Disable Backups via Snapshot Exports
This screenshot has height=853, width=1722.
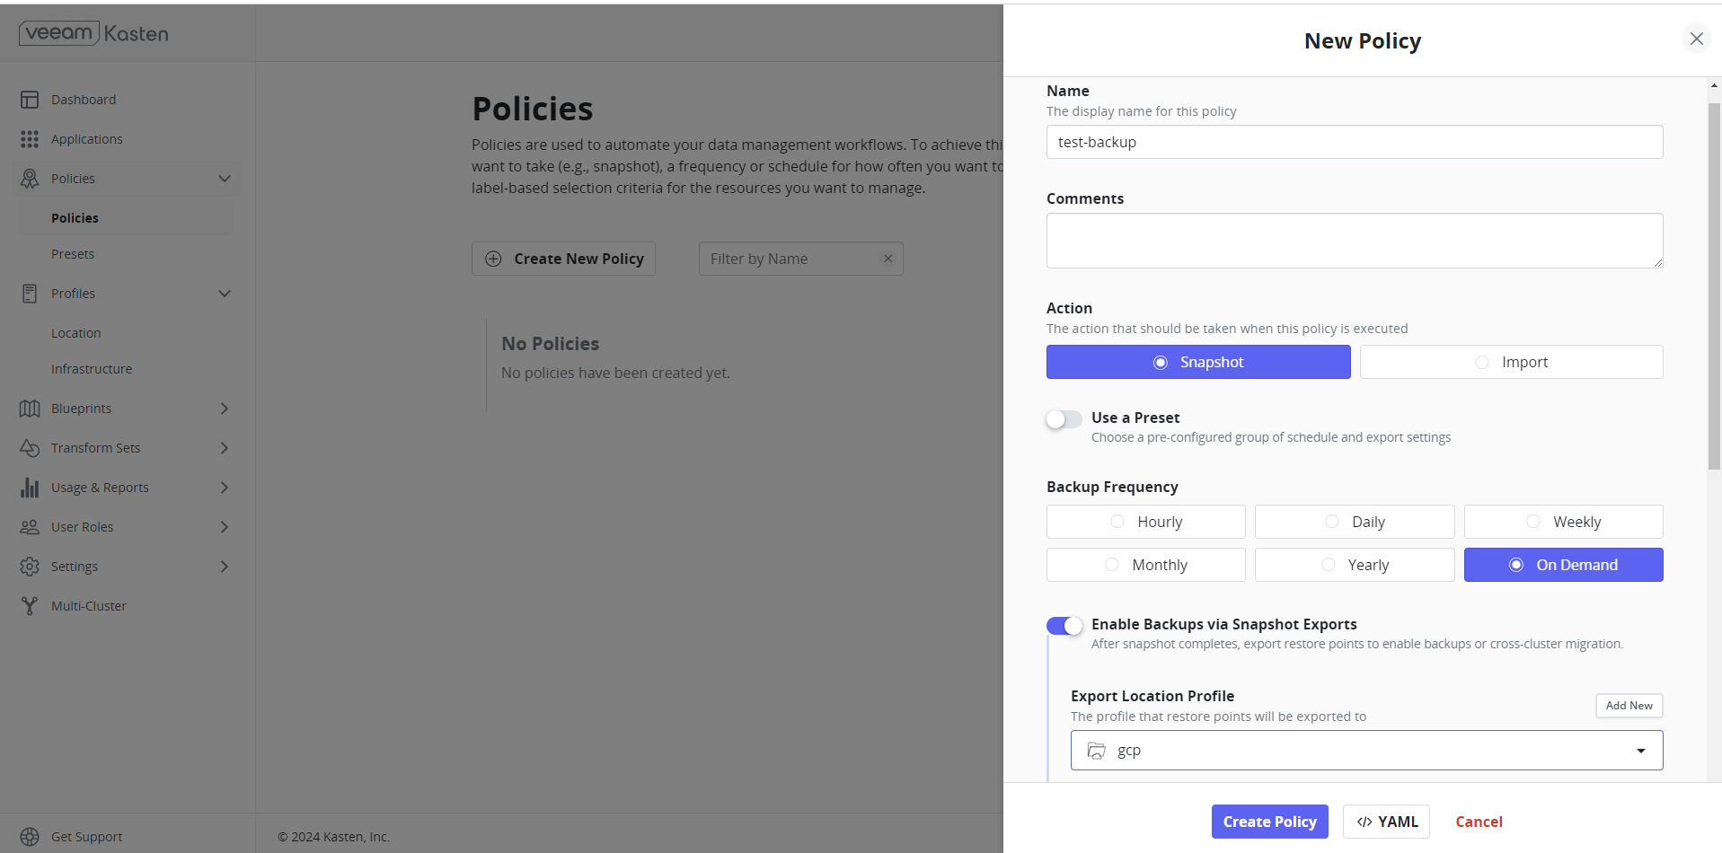point(1064,625)
